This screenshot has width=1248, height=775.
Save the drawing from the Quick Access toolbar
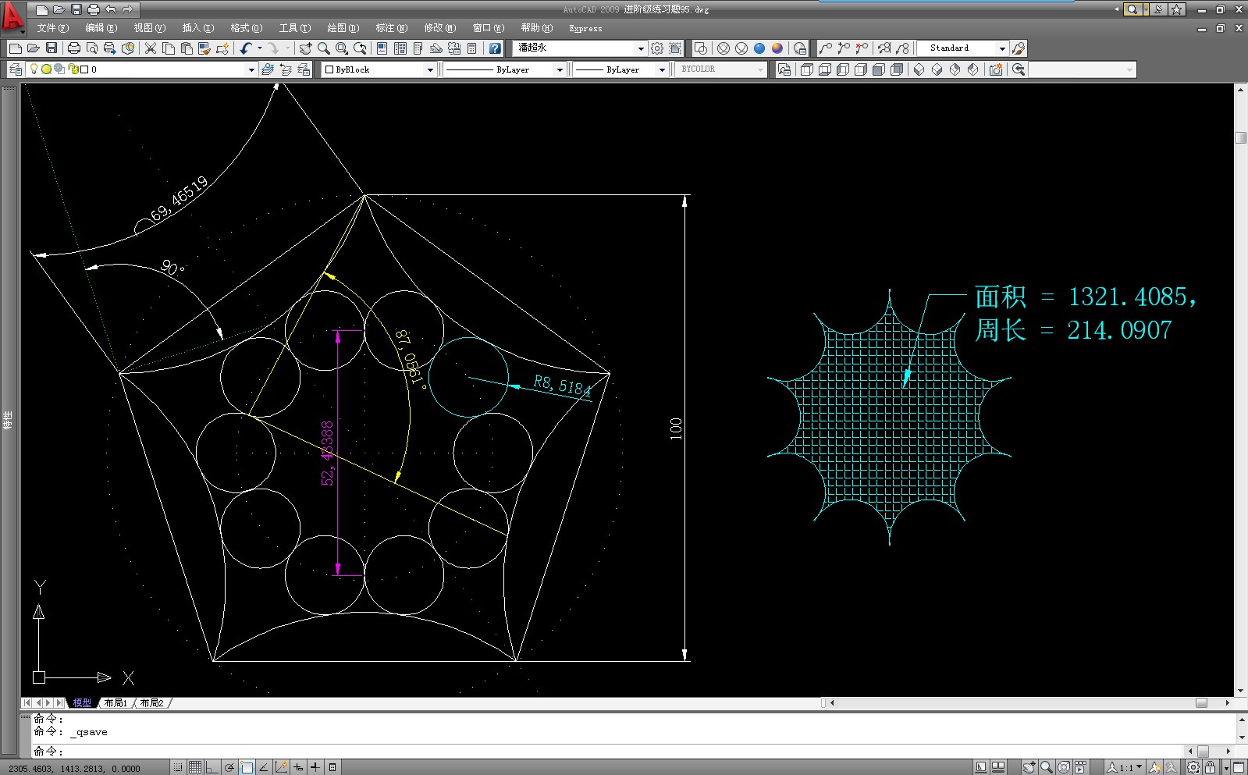point(76,9)
